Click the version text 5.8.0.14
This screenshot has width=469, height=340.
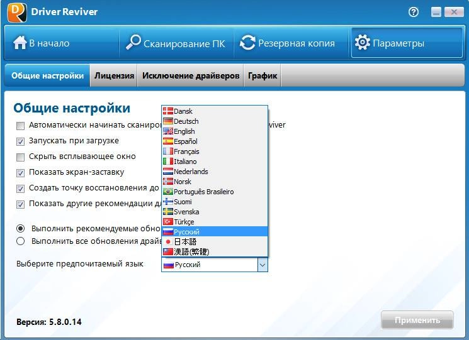coord(65,322)
